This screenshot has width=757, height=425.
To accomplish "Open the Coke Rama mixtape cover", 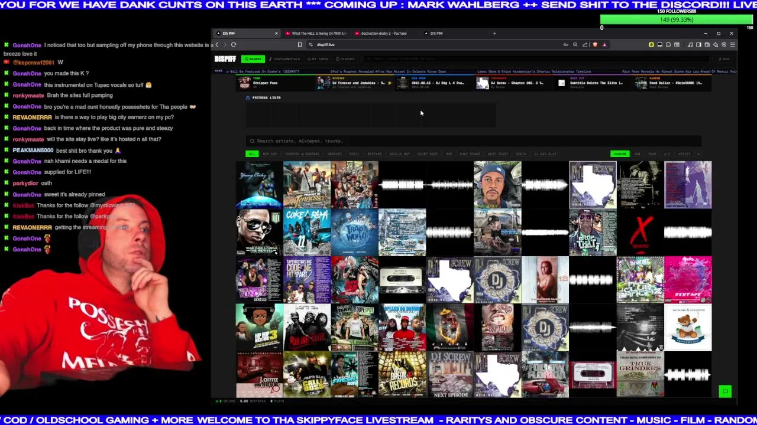I will [307, 232].
